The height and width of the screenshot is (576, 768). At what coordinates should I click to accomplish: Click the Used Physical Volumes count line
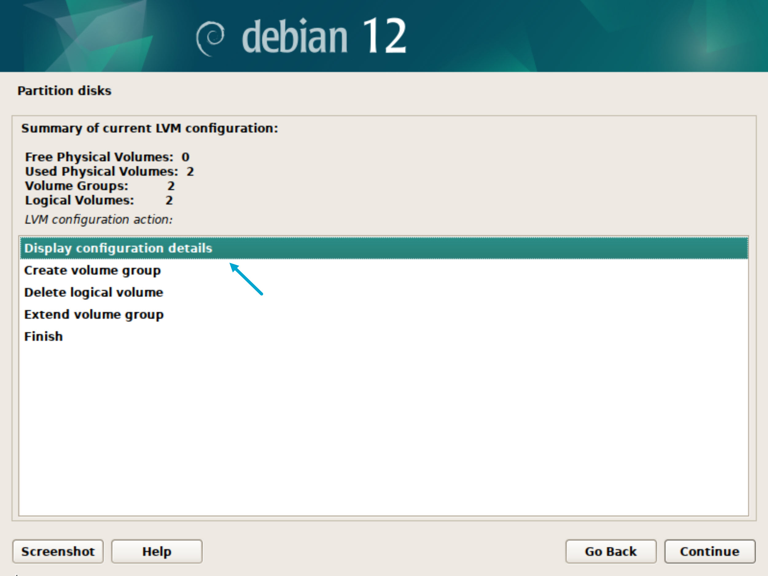coord(109,172)
